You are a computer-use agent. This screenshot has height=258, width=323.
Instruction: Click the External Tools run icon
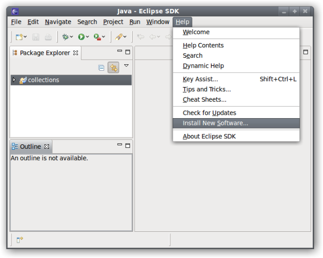[x=97, y=37]
